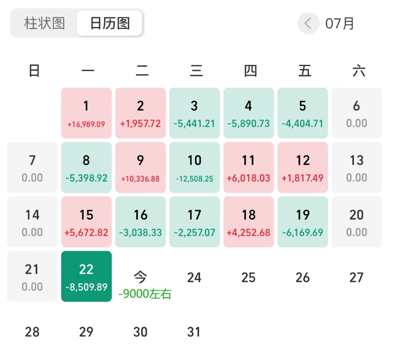
Task: Select day 18 with +4,252.68
Action: 249,222
